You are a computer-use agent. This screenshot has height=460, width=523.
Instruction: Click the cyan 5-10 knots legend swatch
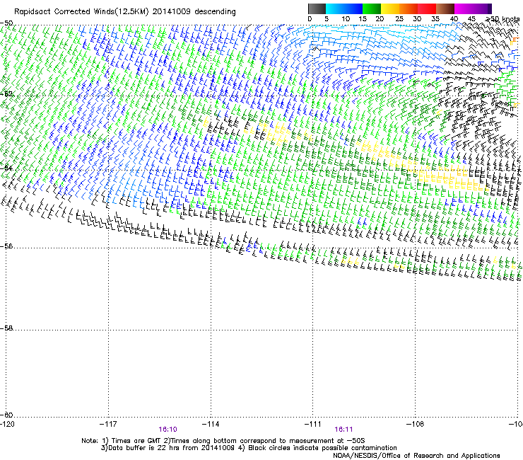click(335, 8)
